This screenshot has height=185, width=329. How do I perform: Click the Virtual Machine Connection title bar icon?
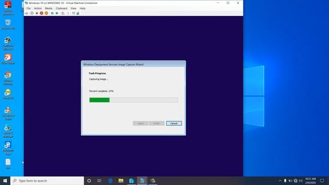click(26, 3)
